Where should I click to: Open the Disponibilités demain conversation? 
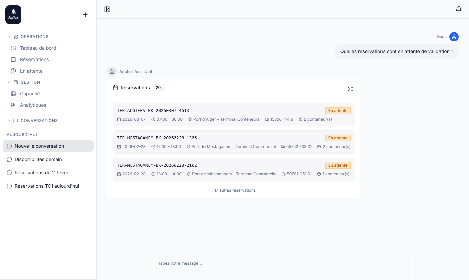click(48, 159)
